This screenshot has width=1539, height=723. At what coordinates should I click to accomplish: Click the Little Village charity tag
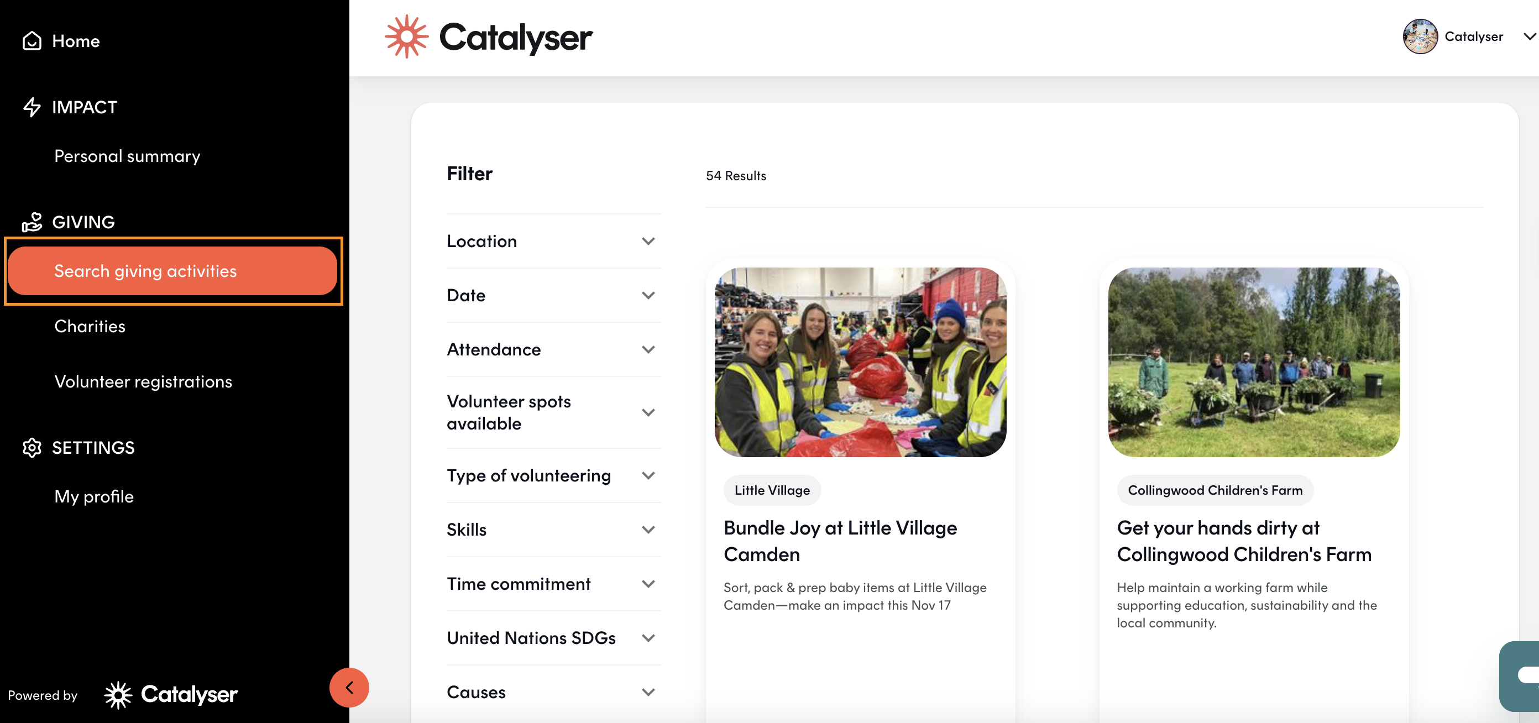pos(772,490)
